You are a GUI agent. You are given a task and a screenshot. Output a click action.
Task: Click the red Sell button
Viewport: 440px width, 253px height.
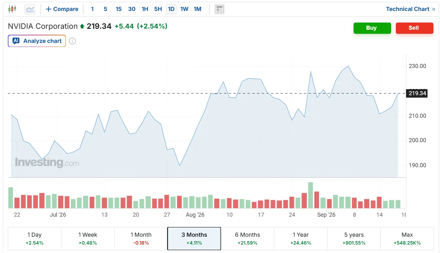coord(414,28)
